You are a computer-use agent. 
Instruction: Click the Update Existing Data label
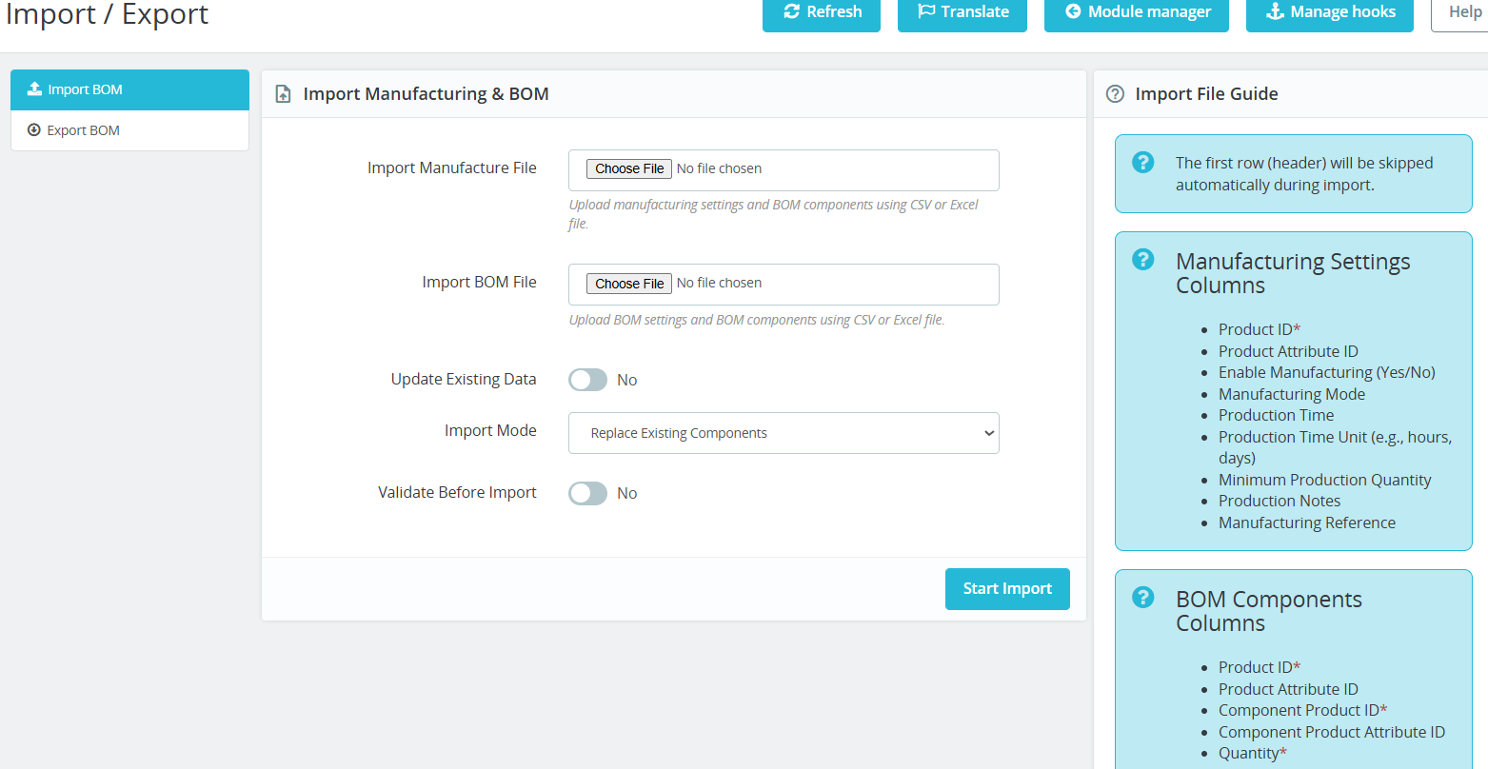pyautogui.click(x=464, y=379)
